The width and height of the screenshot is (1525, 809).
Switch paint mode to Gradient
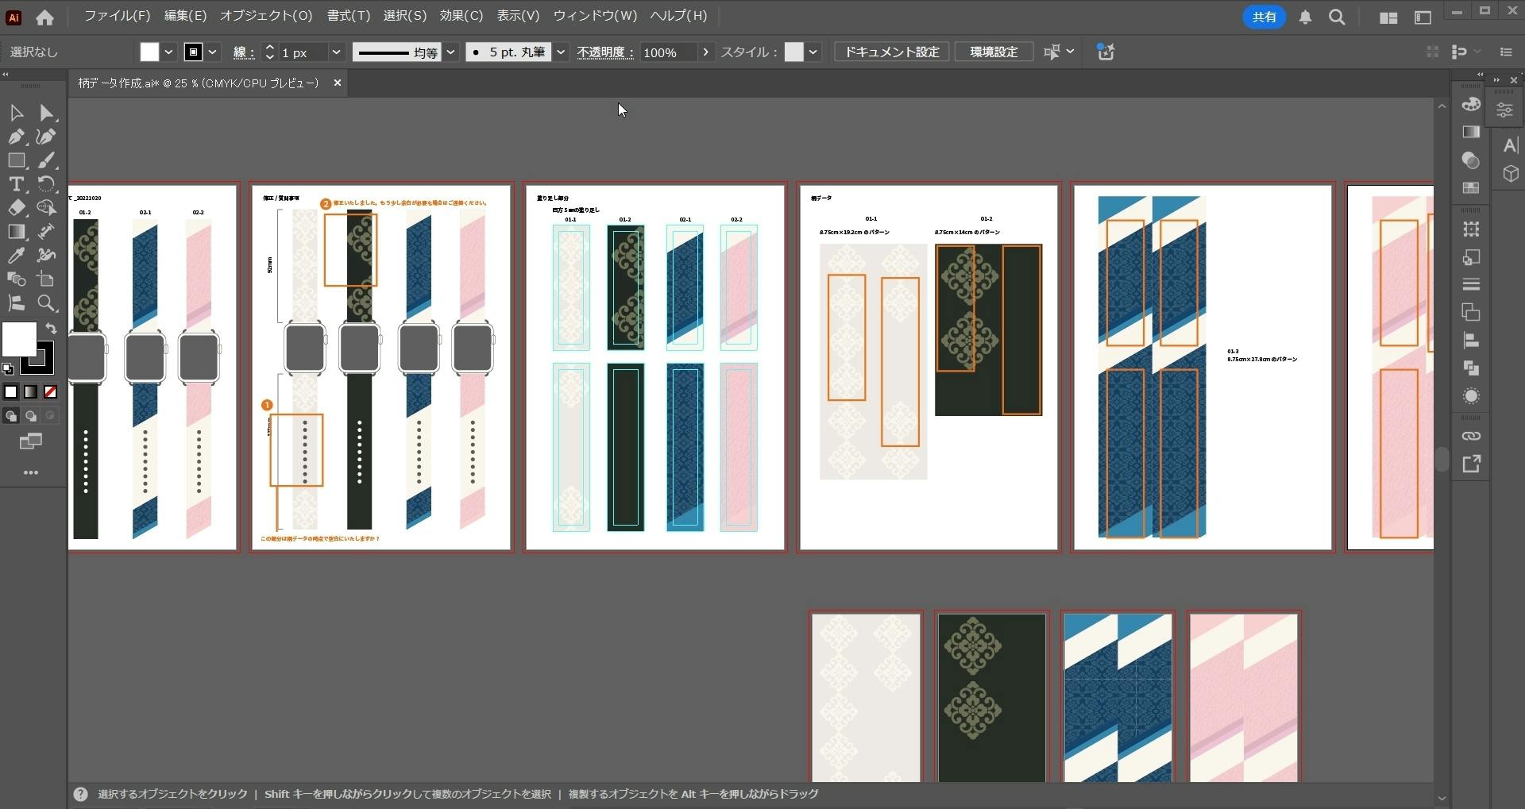[x=30, y=392]
